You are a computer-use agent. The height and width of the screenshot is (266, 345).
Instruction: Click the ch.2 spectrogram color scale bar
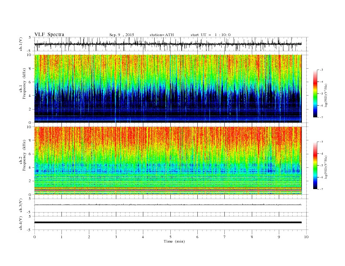coord(315,166)
